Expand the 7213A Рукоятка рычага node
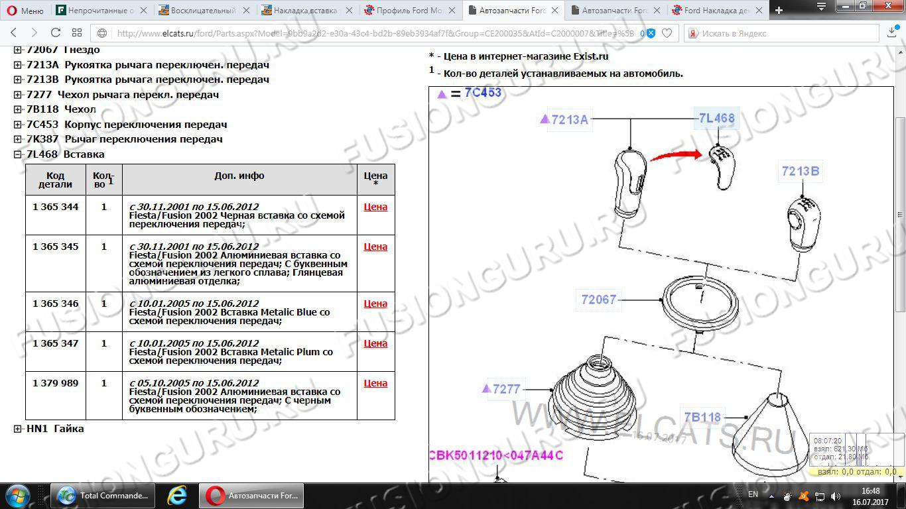906x509 pixels. click(18, 65)
